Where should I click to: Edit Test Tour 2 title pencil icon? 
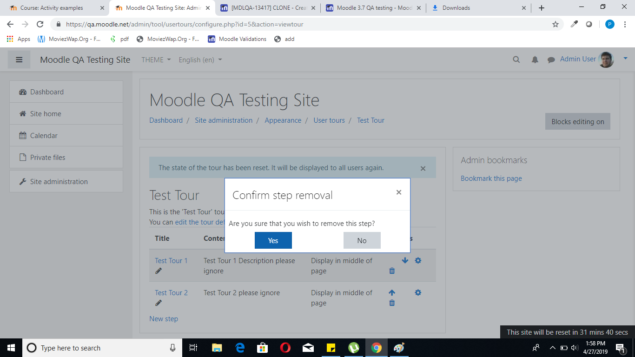pos(159,303)
